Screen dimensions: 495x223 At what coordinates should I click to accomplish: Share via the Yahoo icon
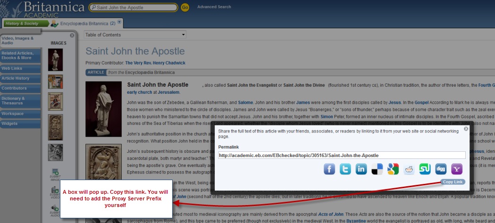click(x=457, y=169)
